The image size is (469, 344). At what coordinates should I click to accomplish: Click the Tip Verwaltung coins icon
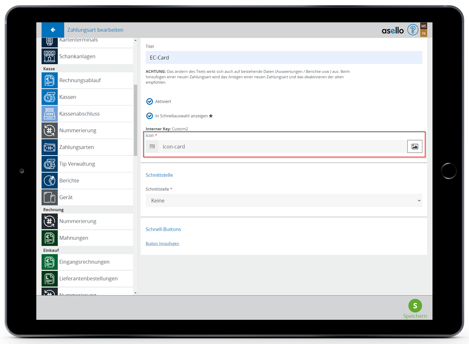[x=49, y=164]
